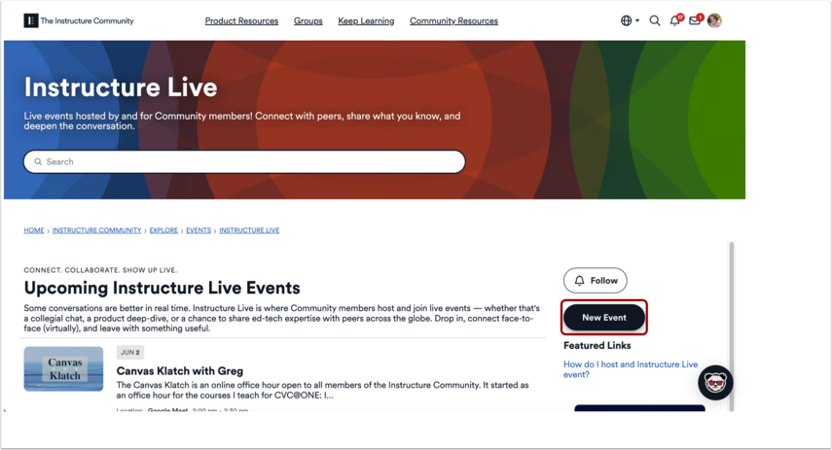This screenshot has width=832, height=450.
Task: Open the Keep Learning menu
Action: (366, 20)
